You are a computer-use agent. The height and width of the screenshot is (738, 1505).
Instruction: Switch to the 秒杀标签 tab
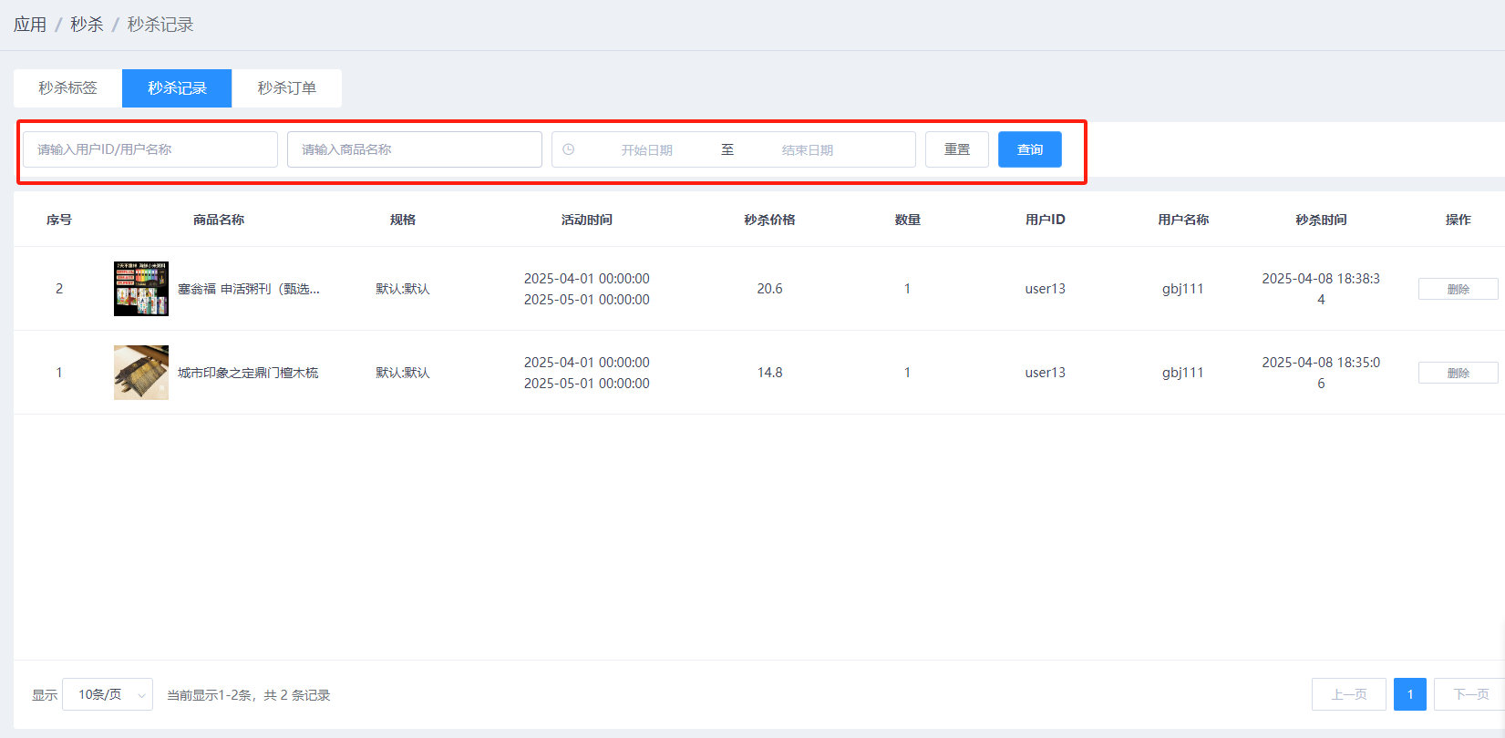tap(67, 88)
